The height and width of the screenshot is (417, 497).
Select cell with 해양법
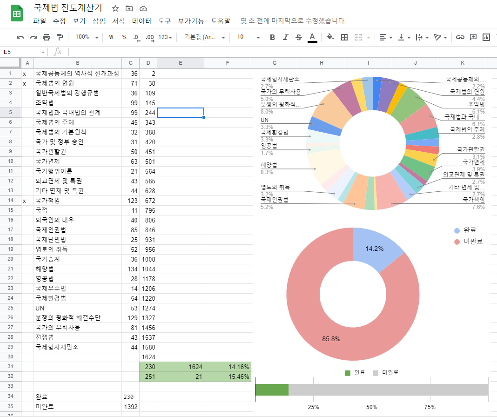78,269
